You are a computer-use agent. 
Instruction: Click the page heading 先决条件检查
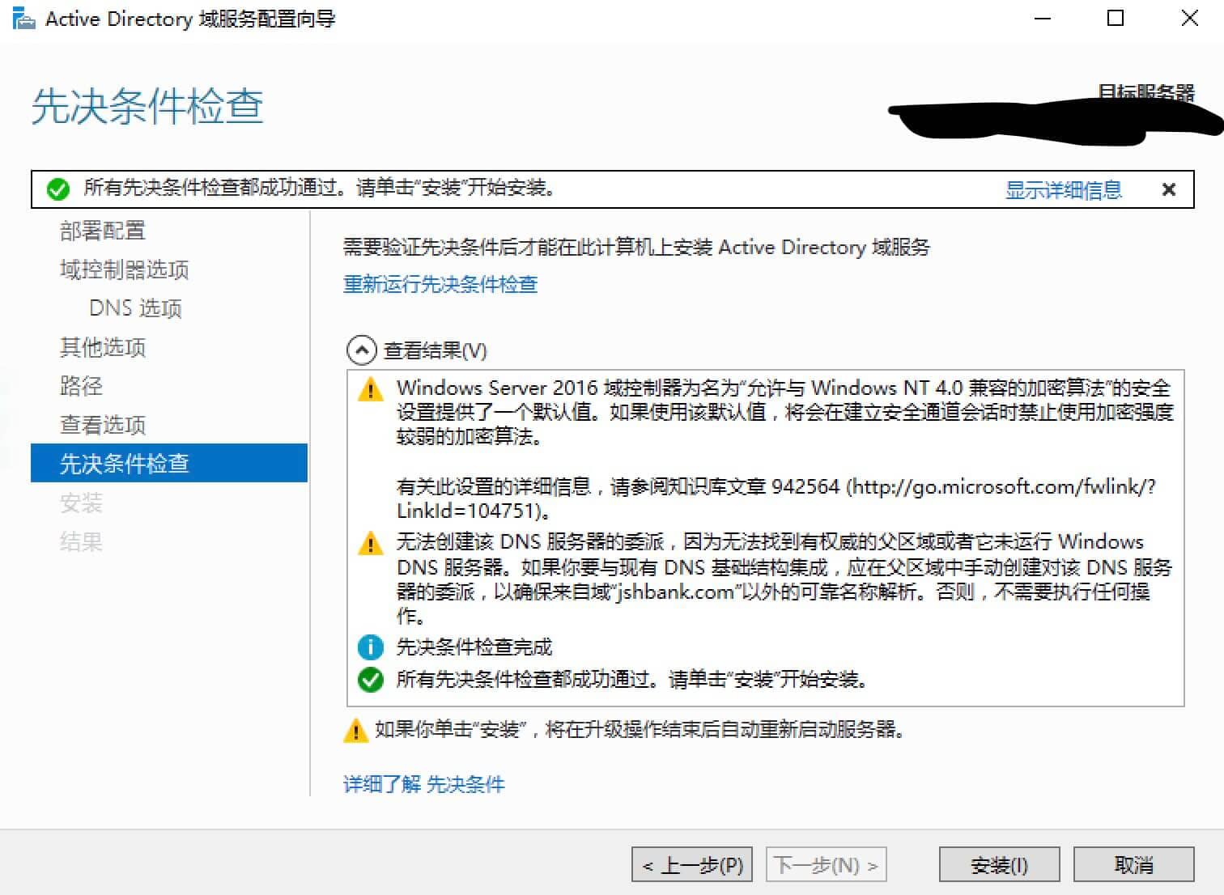point(147,106)
